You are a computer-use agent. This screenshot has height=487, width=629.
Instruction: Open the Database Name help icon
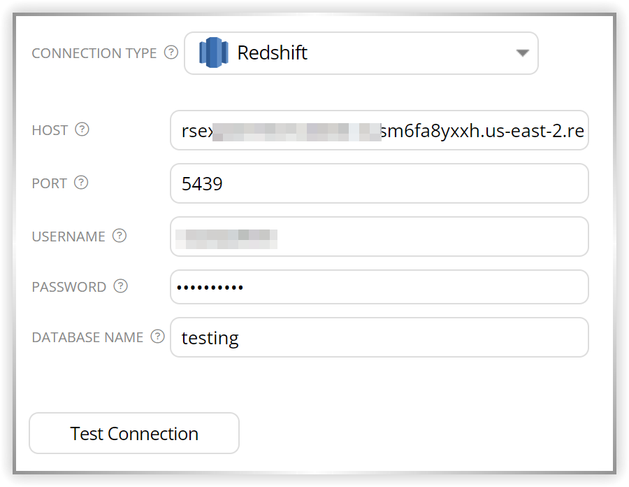point(158,337)
